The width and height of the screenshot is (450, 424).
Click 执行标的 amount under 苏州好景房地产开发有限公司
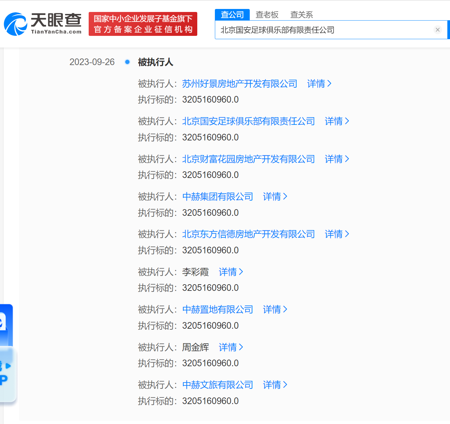[211, 100]
